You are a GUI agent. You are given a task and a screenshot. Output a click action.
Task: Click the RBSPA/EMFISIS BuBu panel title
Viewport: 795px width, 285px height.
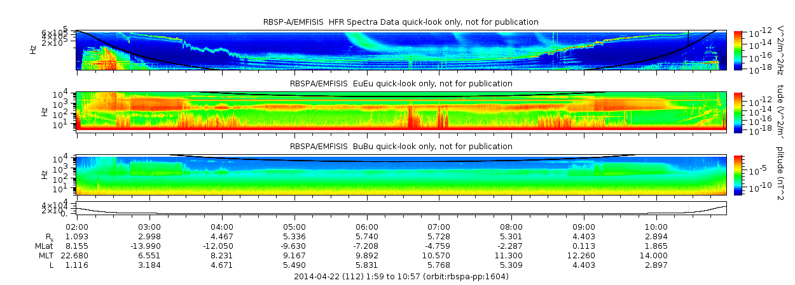pos(401,146)
